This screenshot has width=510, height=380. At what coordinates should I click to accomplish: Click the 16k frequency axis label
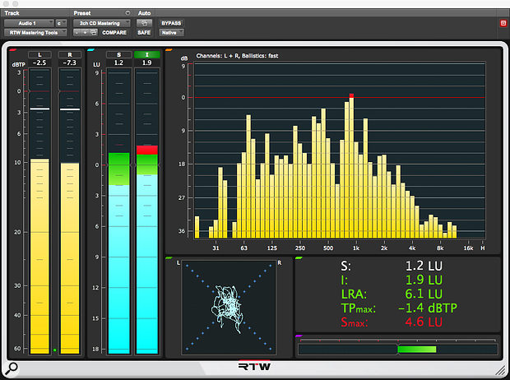pyautogui.click(x=468, y=248)
